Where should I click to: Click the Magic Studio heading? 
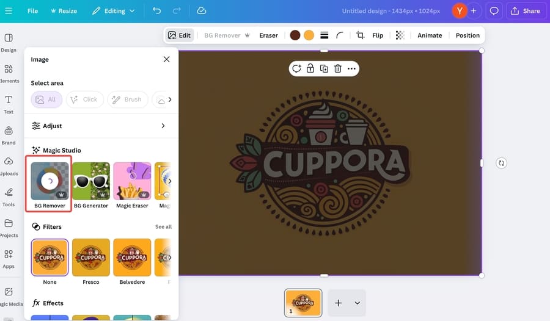tap(62, 150)
